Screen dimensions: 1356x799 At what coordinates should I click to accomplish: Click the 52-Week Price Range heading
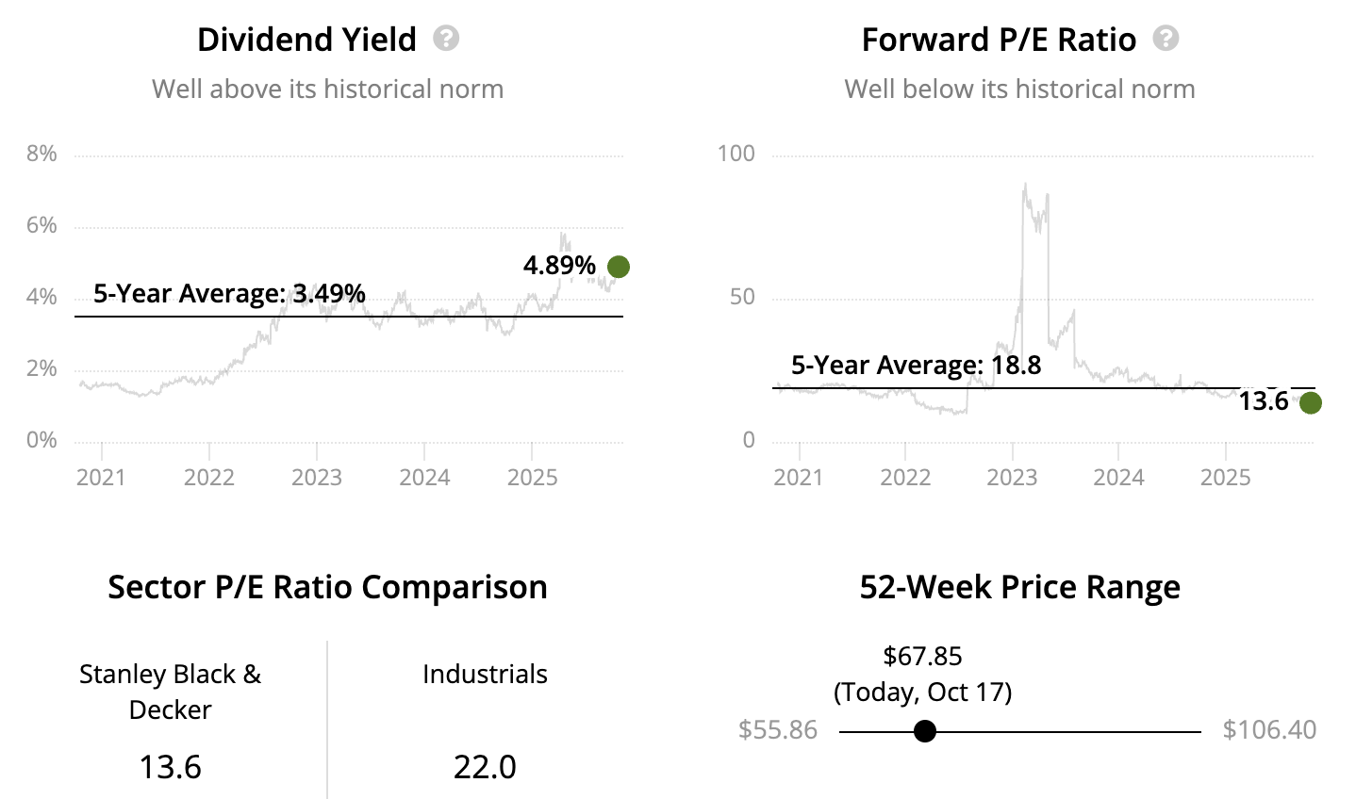(x=1019, y=587)
